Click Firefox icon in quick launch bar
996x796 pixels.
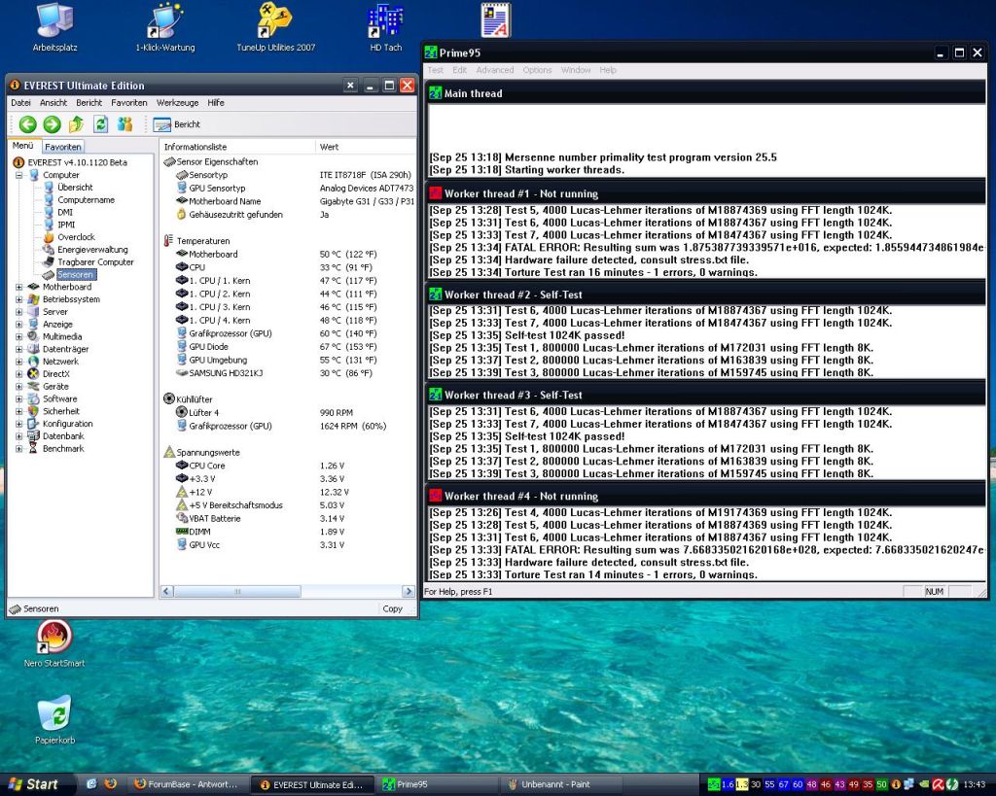tap(111, 784)
